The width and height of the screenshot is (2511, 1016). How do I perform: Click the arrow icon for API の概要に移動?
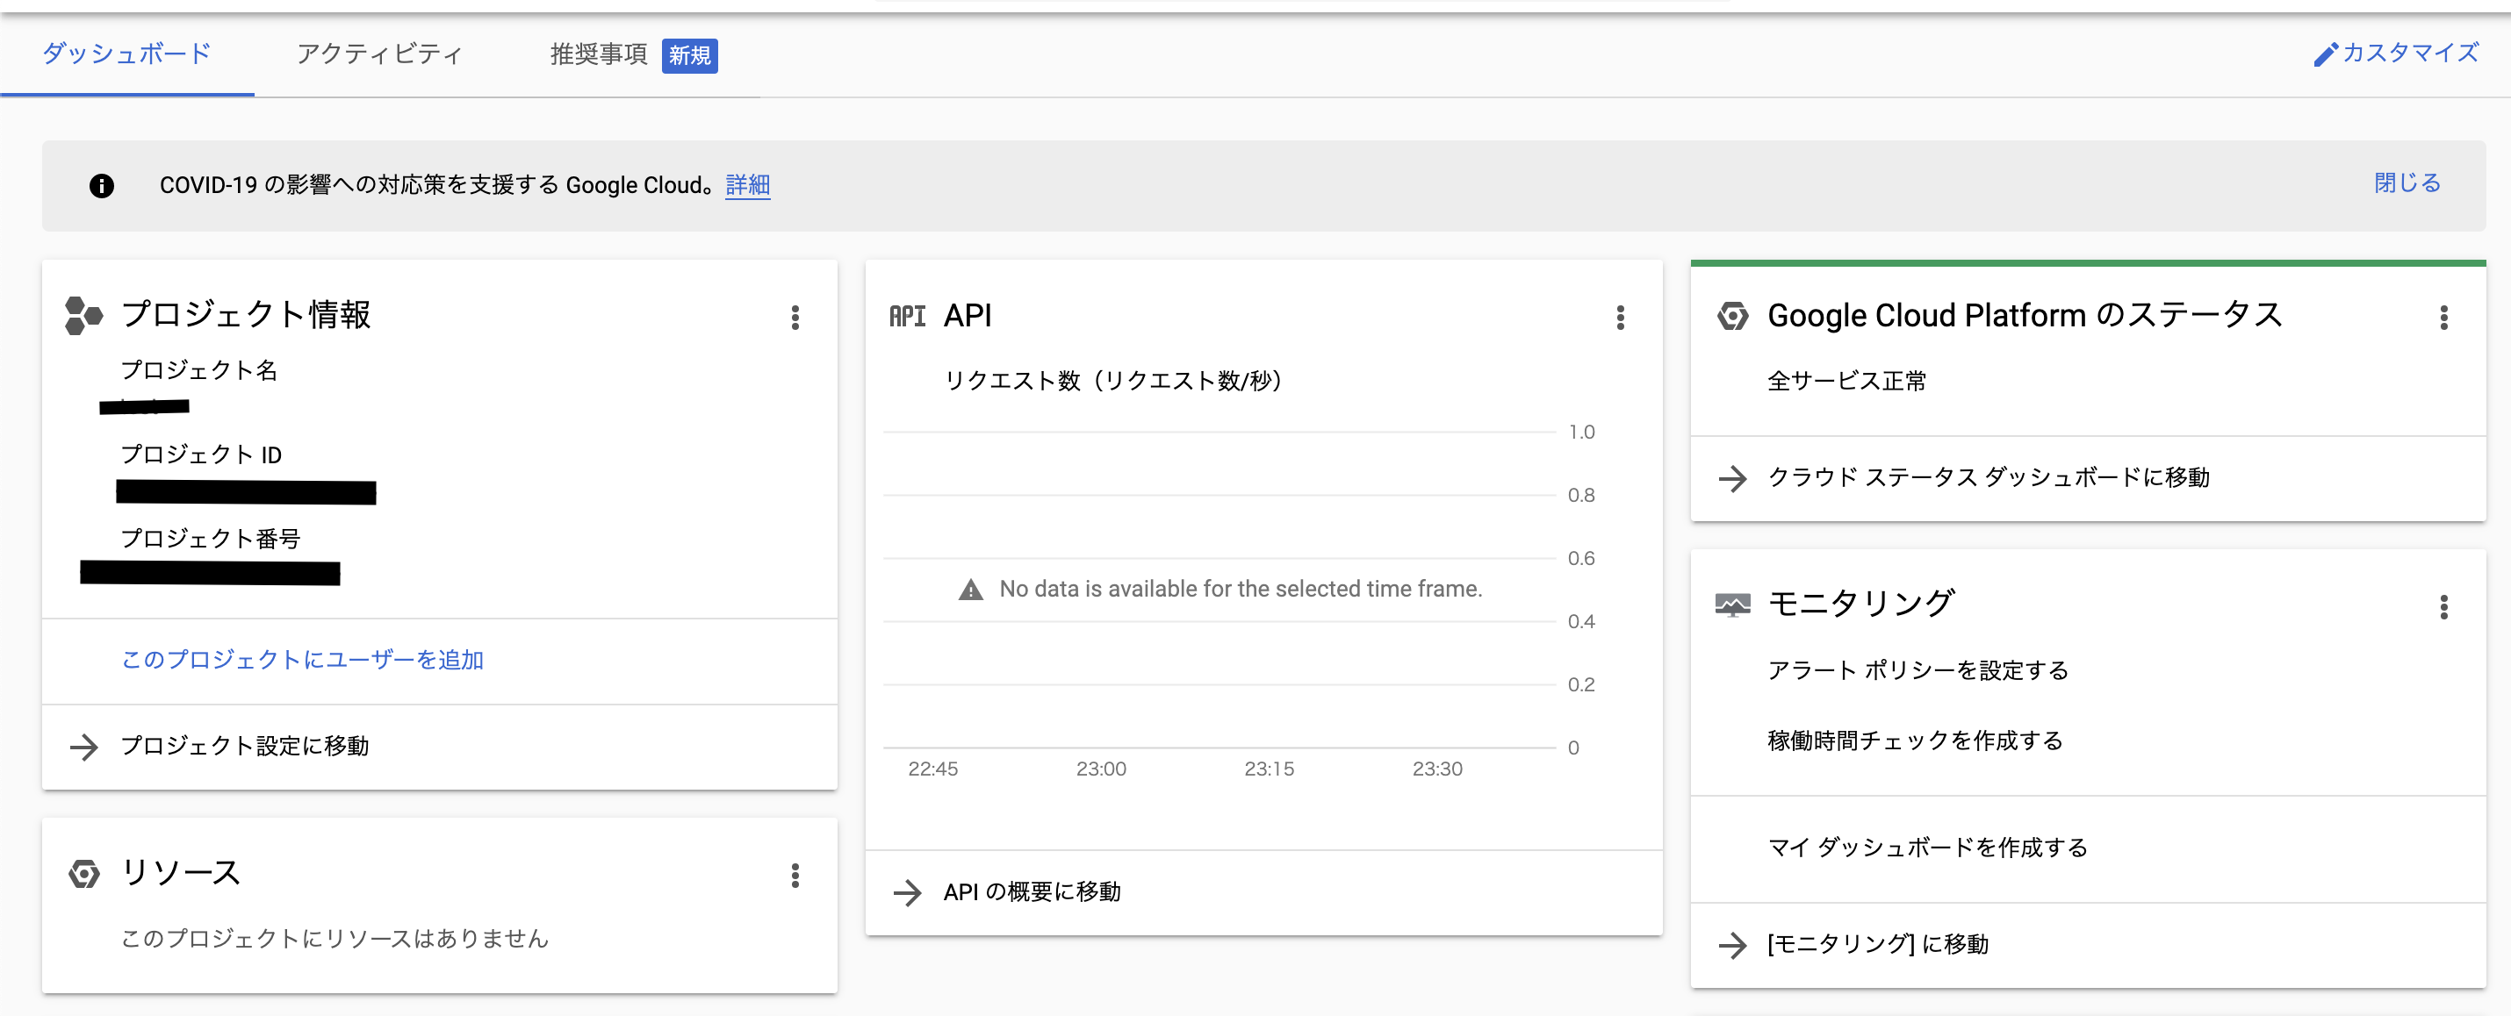coord(908,892)
